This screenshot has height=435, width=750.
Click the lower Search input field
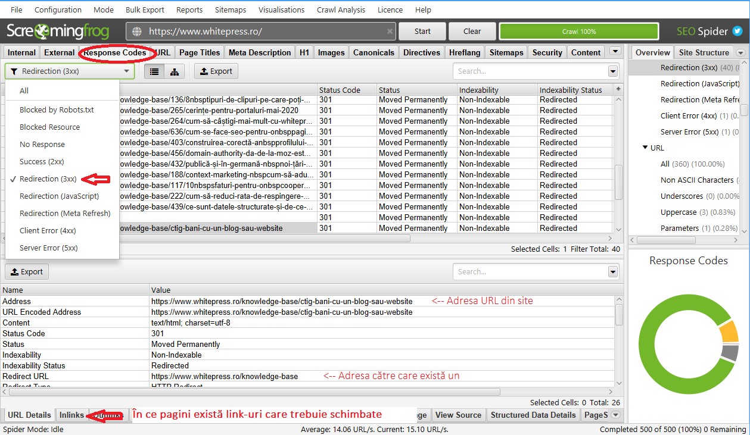pos(530,272)
